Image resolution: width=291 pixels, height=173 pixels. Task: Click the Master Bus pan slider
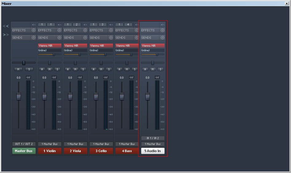point(24,63)
